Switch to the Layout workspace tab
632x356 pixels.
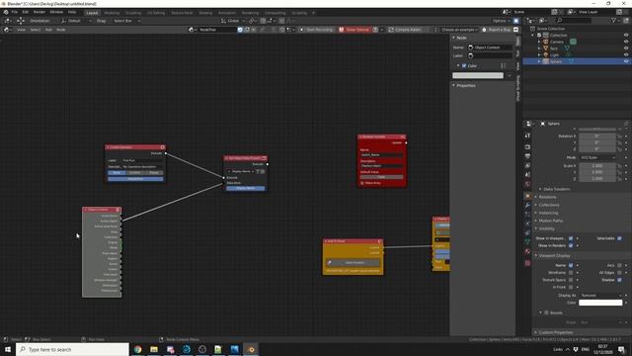coord(92,13)
